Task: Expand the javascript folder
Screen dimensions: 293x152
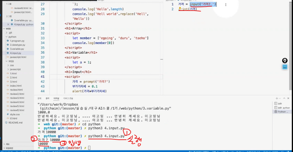Action: point(15,69)
